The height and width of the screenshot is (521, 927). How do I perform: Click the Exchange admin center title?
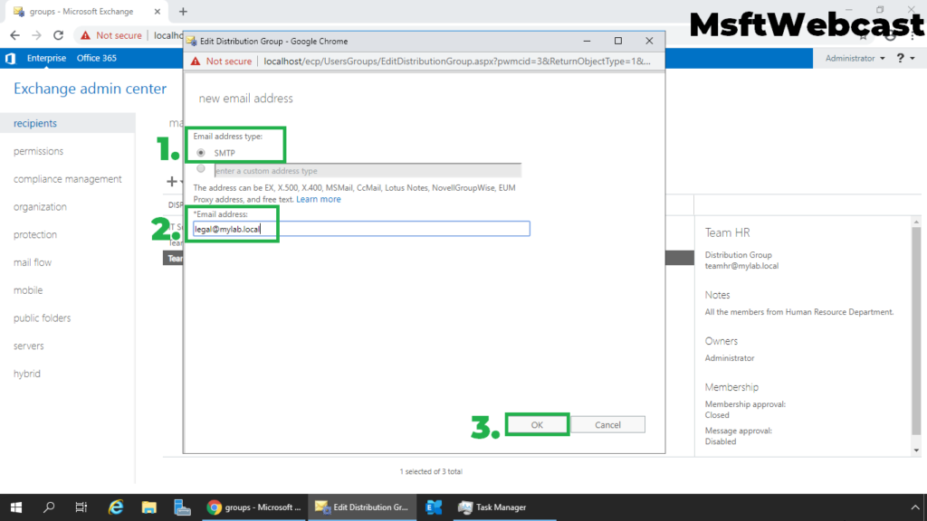coord(90,89)
